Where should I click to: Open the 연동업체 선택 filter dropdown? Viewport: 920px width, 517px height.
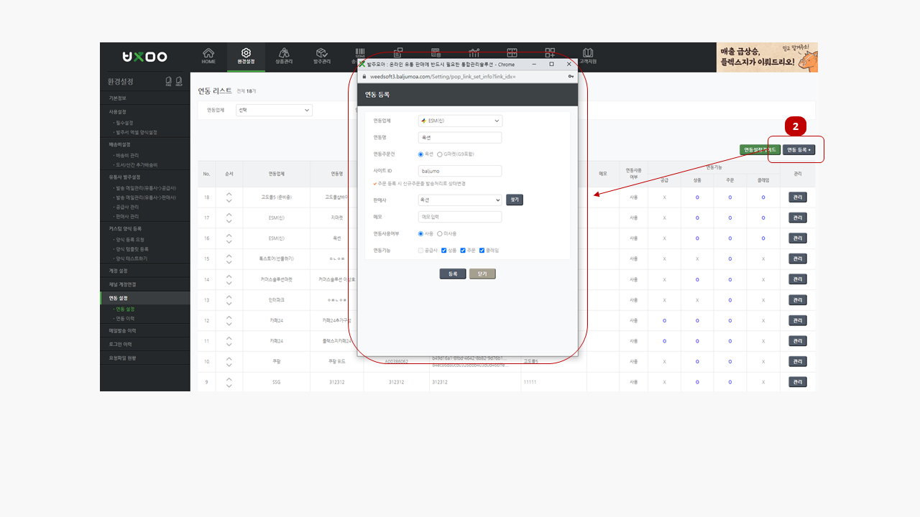coord(274,110)
